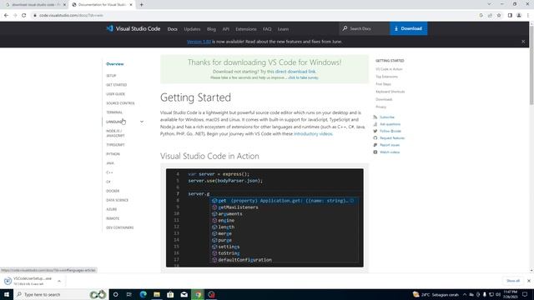This screenshot has width=534, height=300.
Task: Open the Setup sidebar section
Action: pyautogui.click(x=111, y=76)
